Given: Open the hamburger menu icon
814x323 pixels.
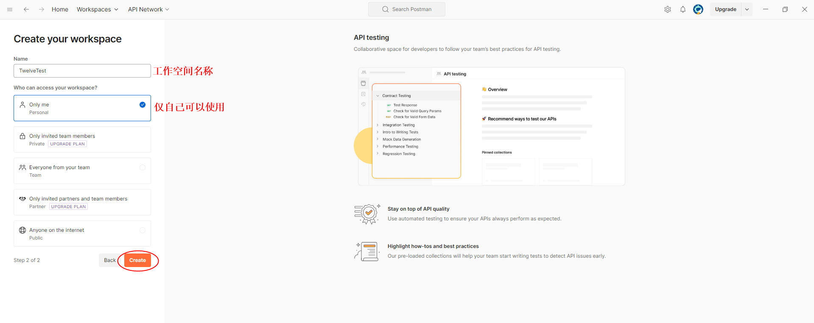Looking at the screenshot, I should tap(10, 9).
